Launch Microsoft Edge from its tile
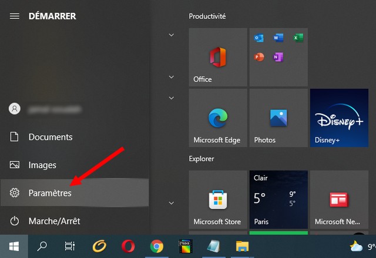 coord(218,118)
